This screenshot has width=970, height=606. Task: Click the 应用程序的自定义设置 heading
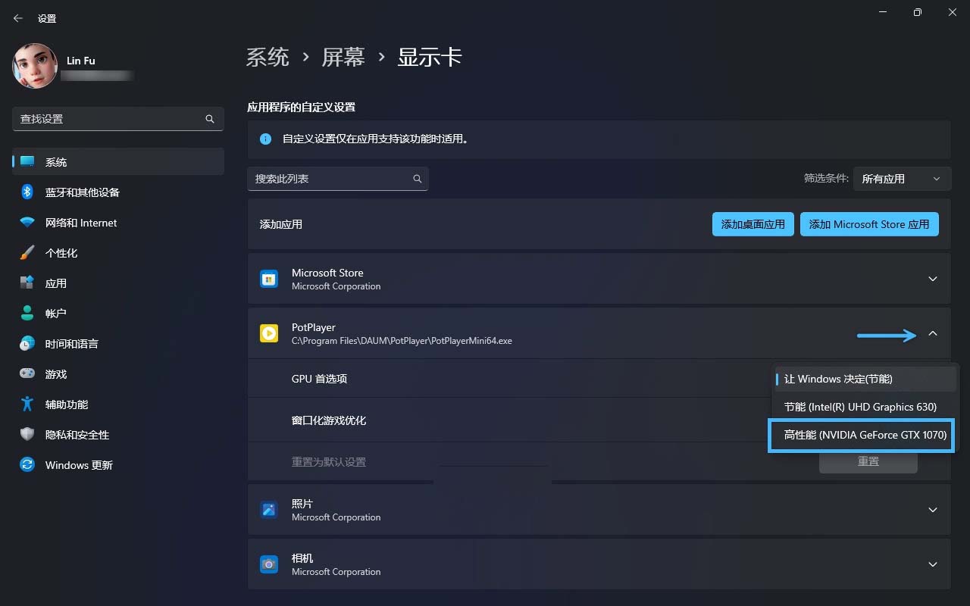[301, 108]
